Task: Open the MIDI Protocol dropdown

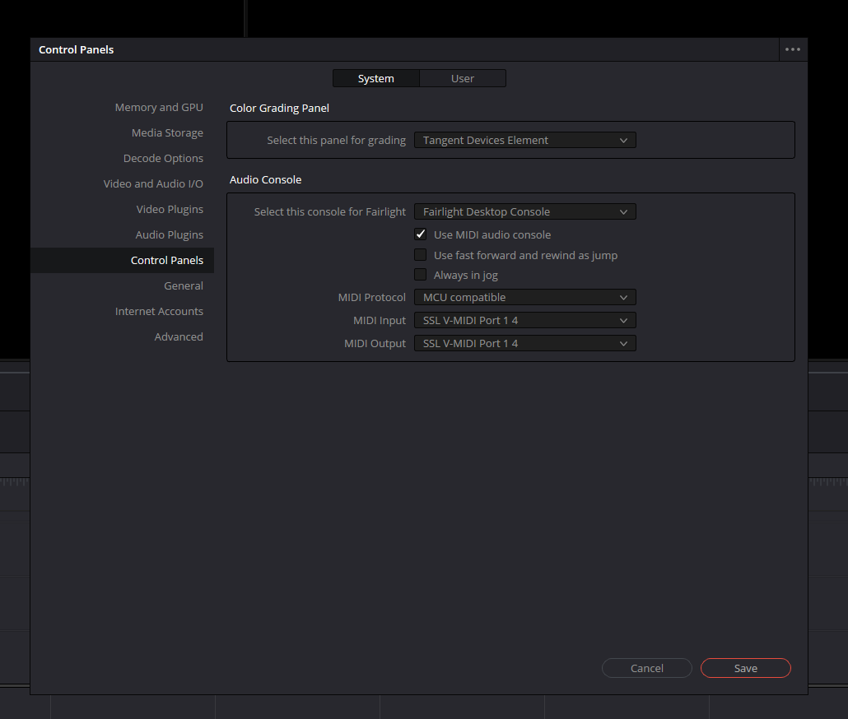Action: pos(525,297)
